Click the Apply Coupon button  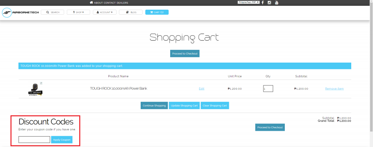click(62, 140)
